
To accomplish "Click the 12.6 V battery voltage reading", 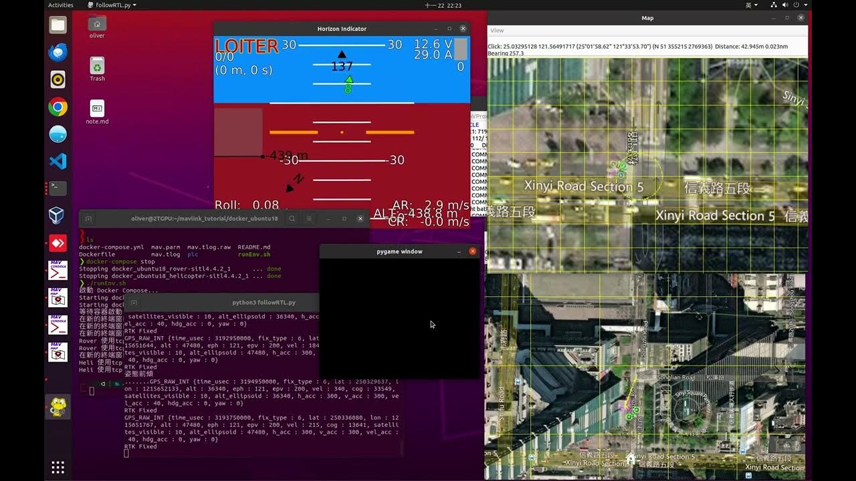I will pyautogui.click(x=433, y=44).
